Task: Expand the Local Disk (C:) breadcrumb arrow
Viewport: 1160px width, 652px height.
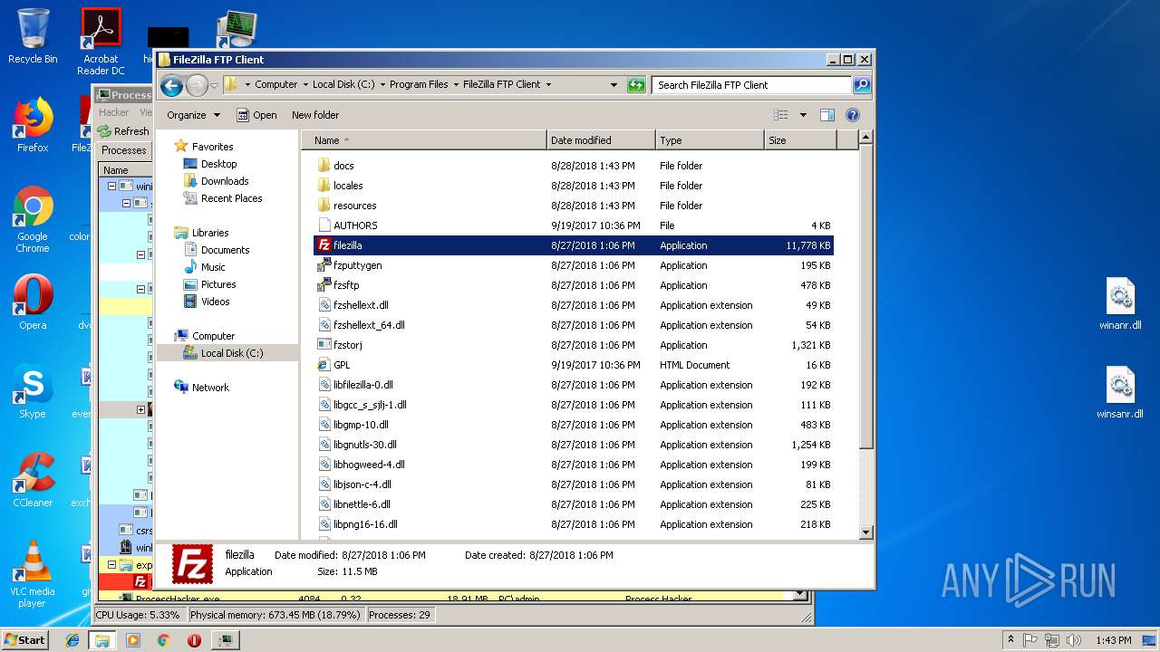Action: coord(382,84)
